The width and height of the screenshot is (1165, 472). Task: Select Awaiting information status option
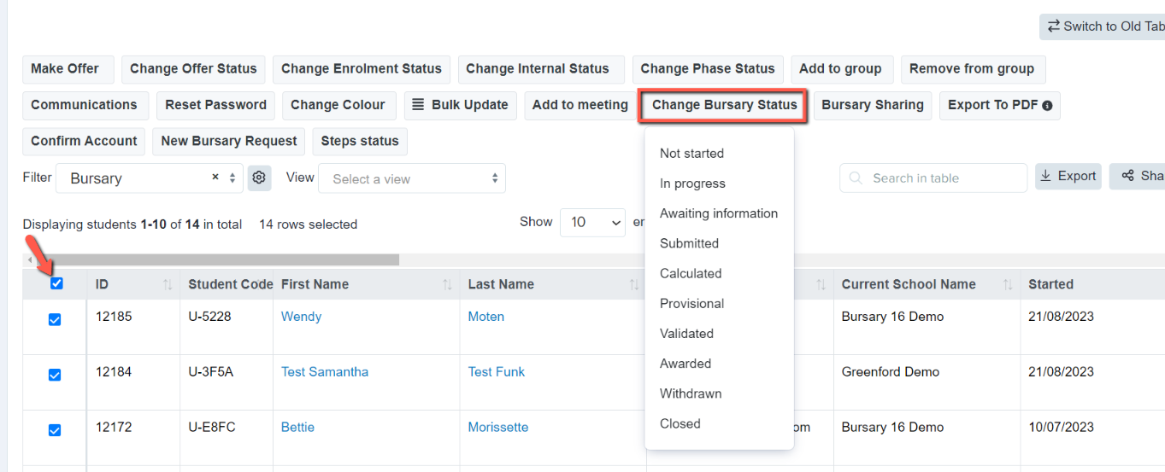click(719, 213)
